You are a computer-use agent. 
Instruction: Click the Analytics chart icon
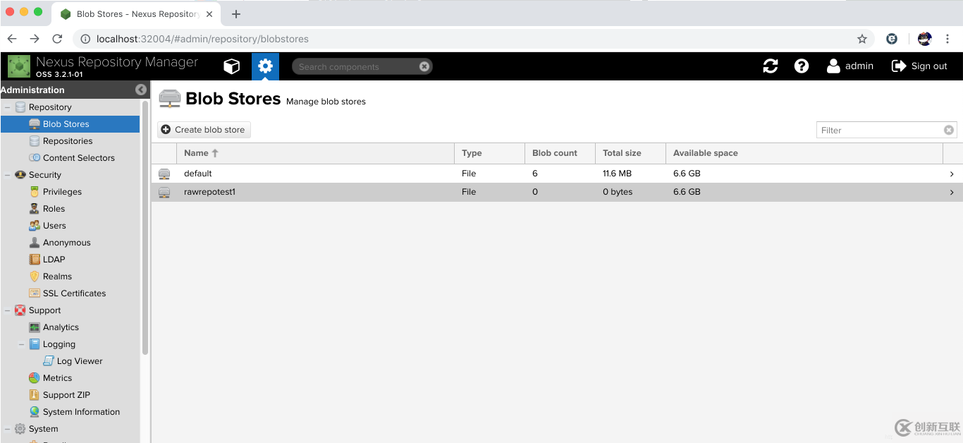35,327
